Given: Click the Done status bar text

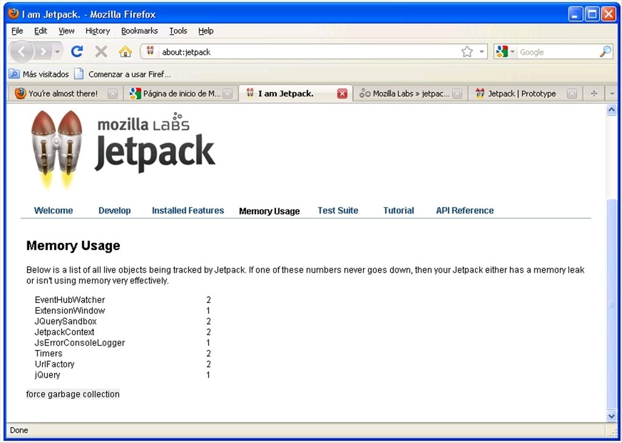Looking at the screenshot, I should pyautogui.click(x=19, y=430).
